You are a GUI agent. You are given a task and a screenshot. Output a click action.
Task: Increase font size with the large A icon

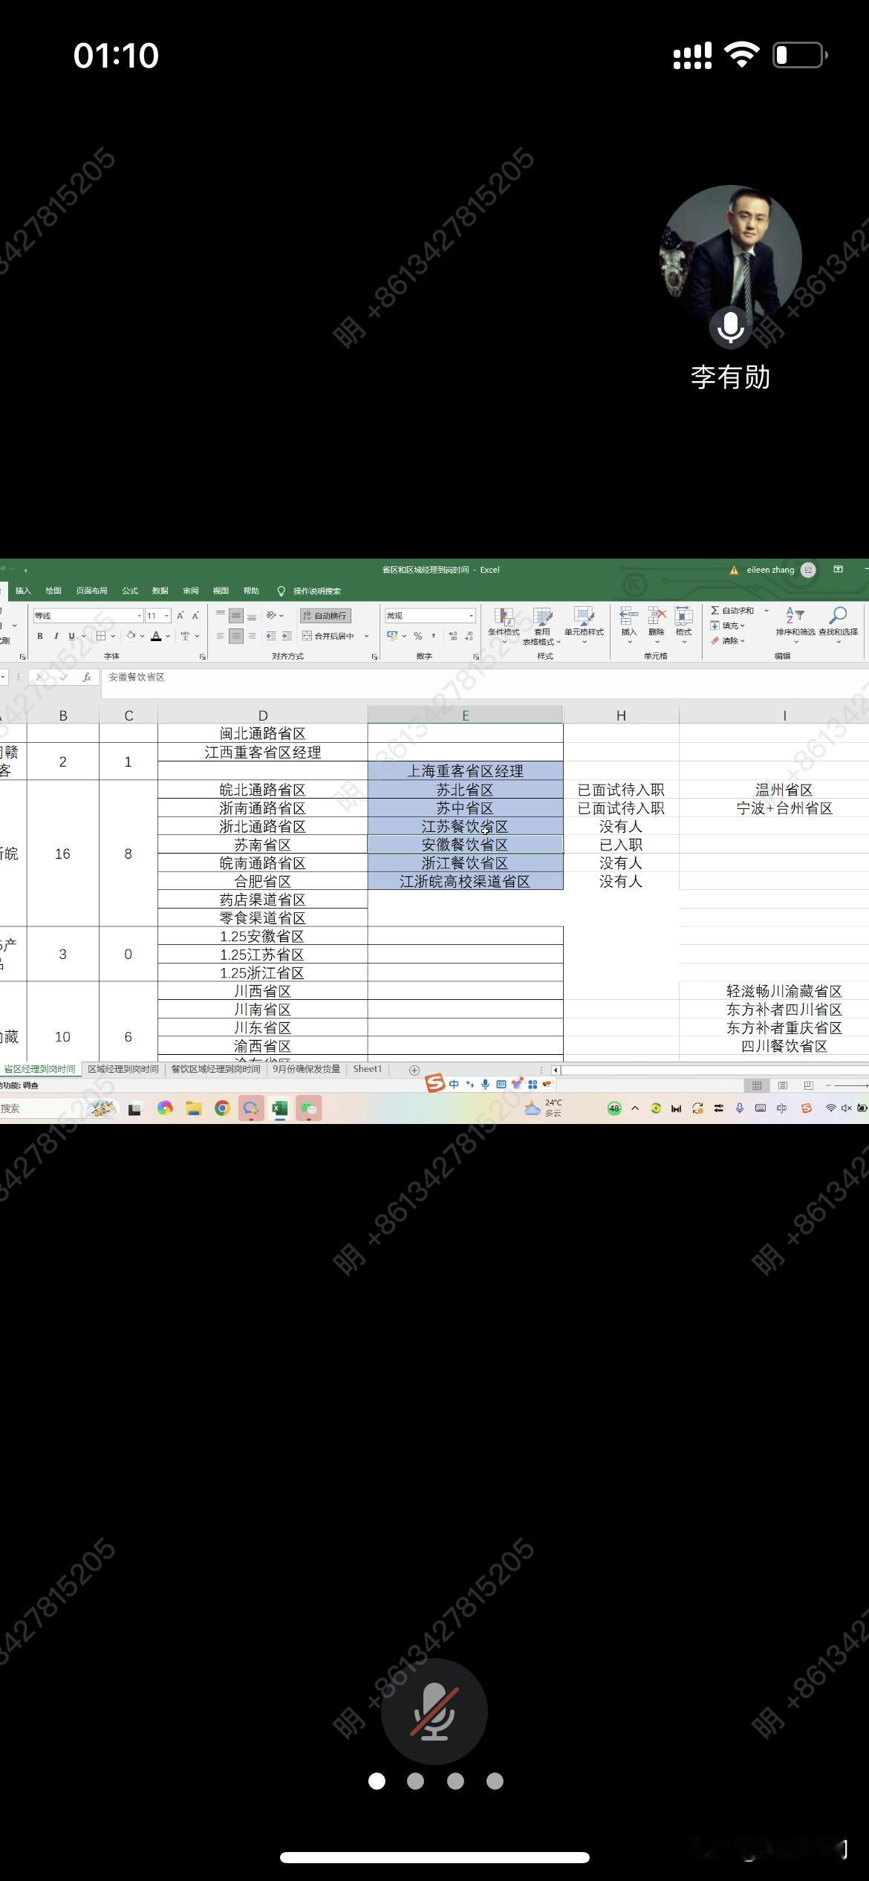180,615
